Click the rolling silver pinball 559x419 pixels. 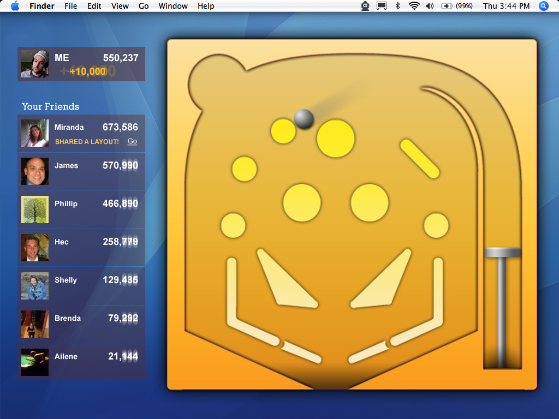(x=304, y=118)
